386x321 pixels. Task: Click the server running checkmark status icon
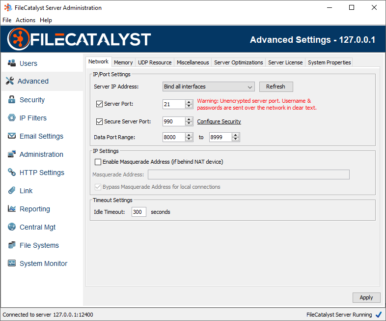click(379, 314)
